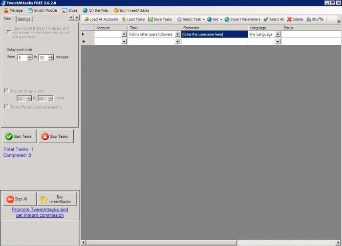Viewport: 342px width, 246px height.
Task: Click Load All Accounts icon
Action: click(x=86, y=19)
